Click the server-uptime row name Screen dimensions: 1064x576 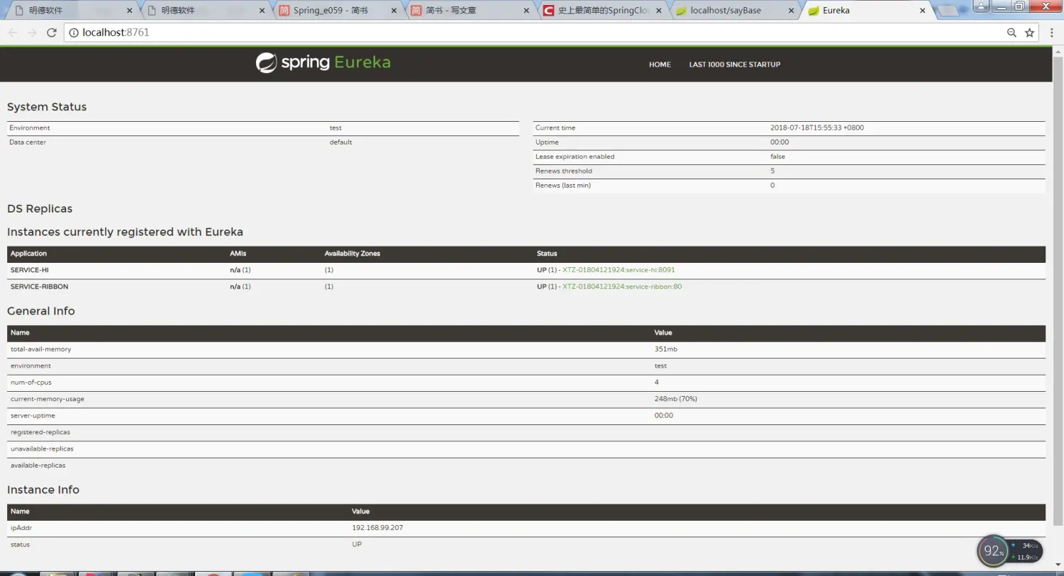click(x=33, y=416)
